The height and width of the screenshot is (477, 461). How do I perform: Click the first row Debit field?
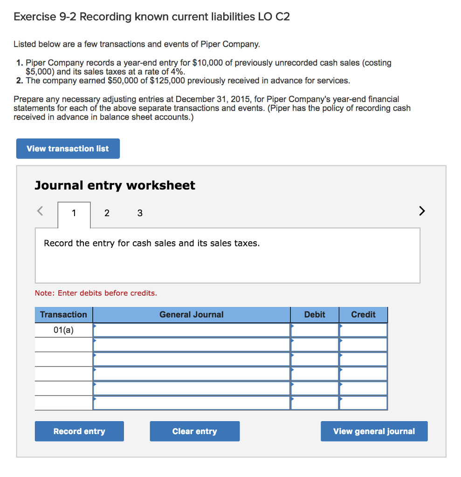coord(314,329)
